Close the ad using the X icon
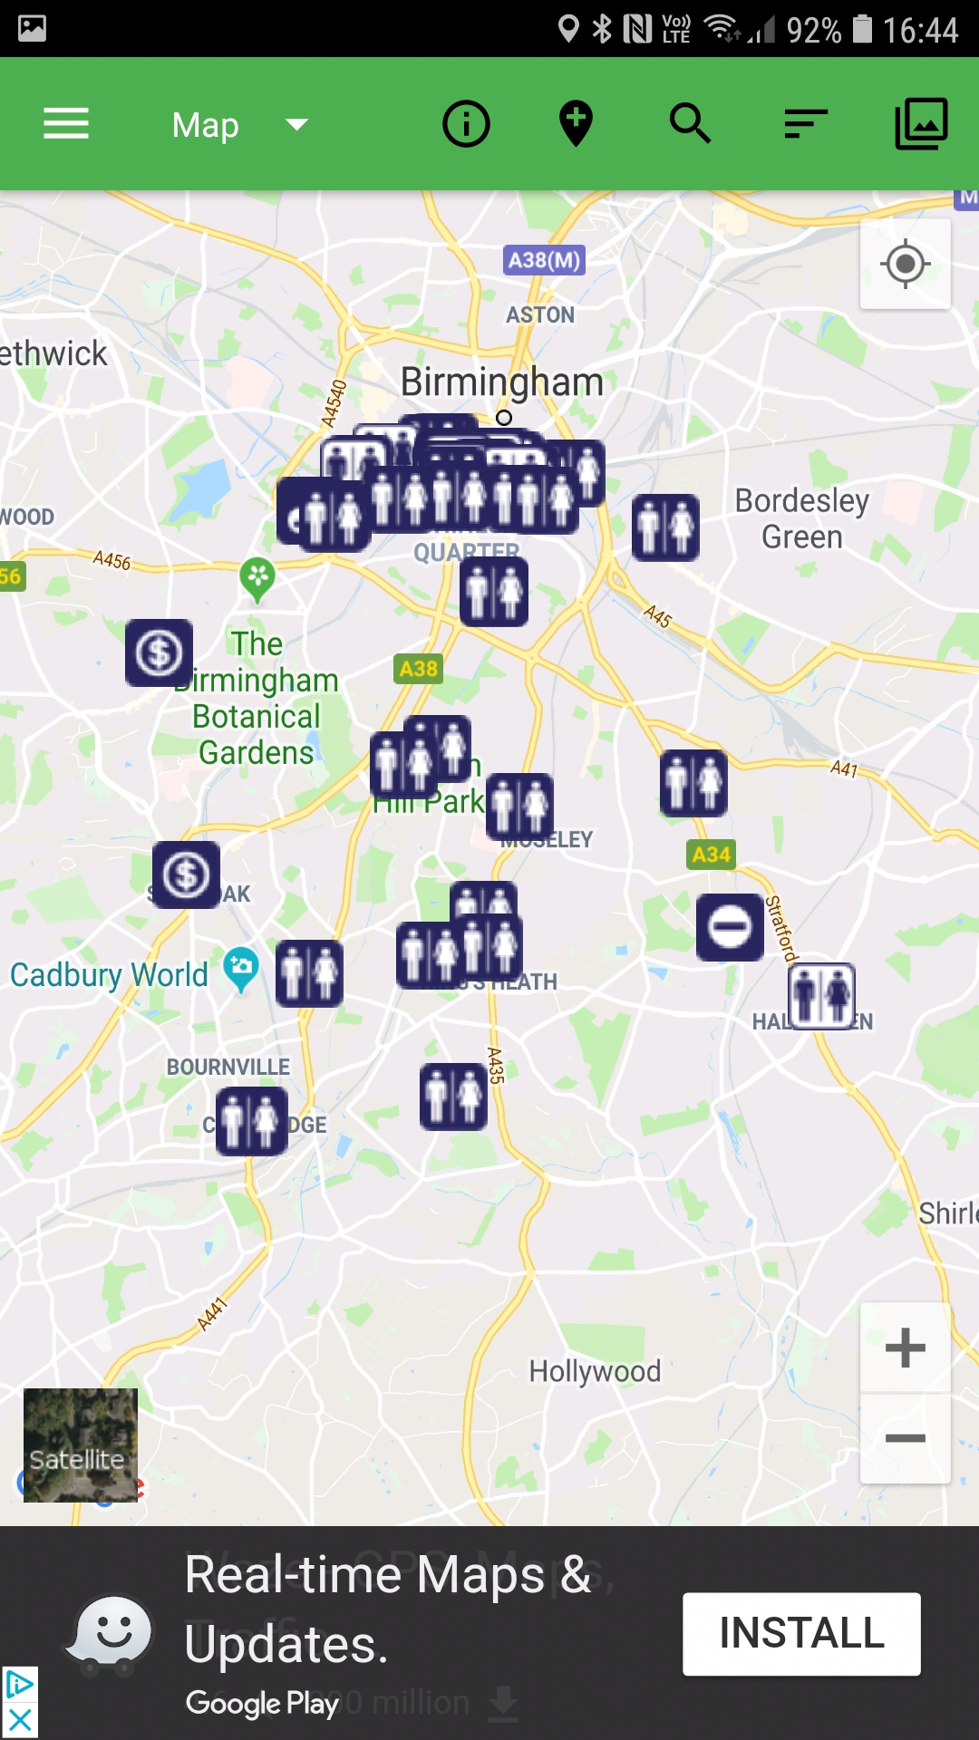The image size is (979, 1740). [x=19, y=1720]
